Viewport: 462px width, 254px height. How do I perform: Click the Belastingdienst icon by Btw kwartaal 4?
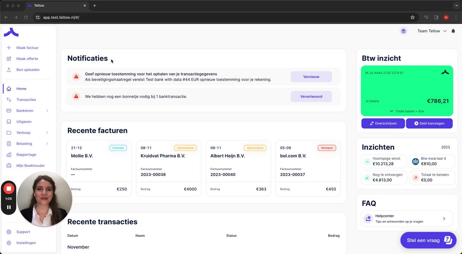[x=415, y=162]
